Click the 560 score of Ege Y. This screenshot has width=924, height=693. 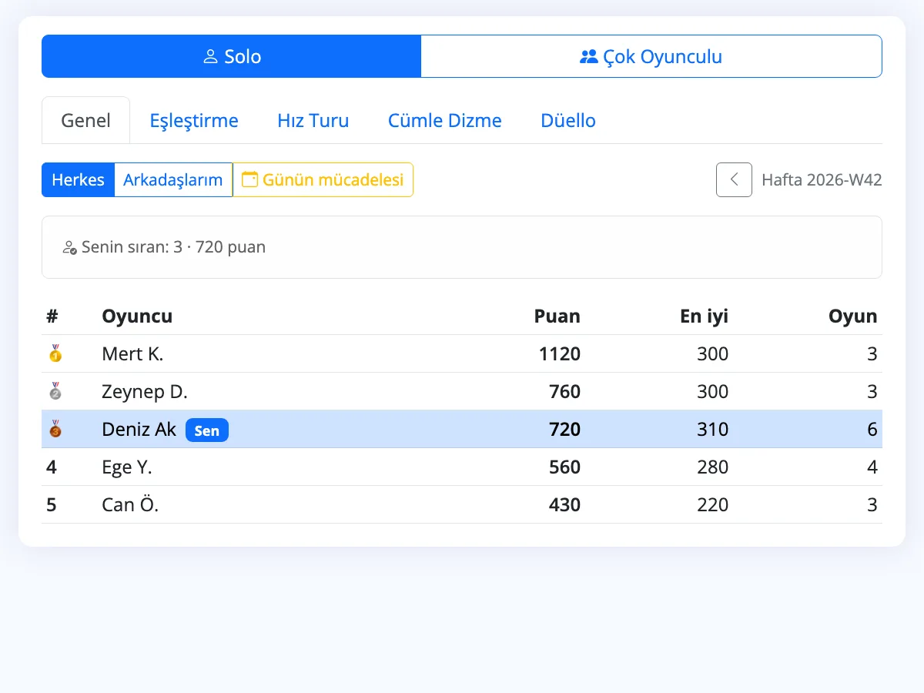pyautogui.click(x=565, y=467)
